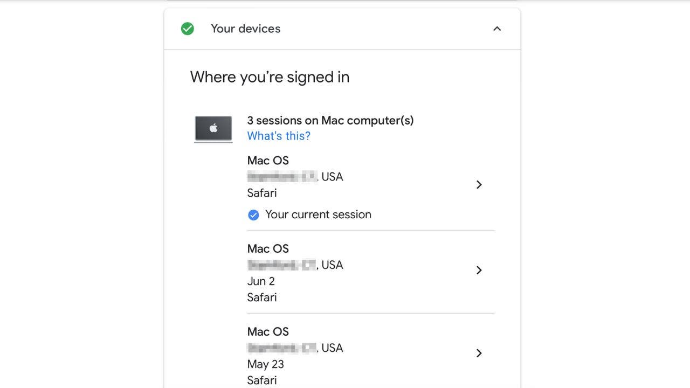The height and width of the screenshot is (388, 690).
Task: Click the arrow next to the Jun 2 session
Action: coord(479,270)
